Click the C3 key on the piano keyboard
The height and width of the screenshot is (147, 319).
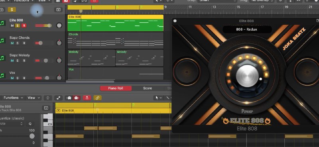(x=48, y=124)
